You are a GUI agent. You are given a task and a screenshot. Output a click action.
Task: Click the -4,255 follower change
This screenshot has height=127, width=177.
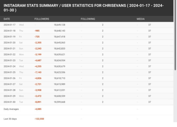point(38,66)
